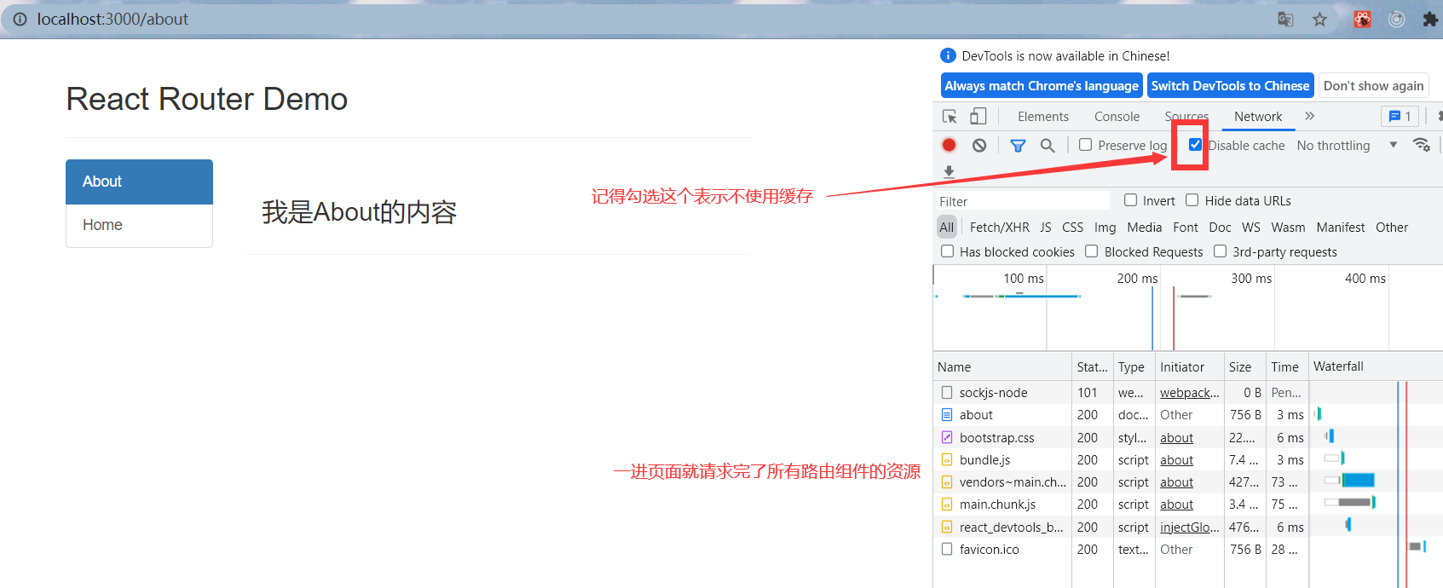Sort by the Waterfall column header
The height and width of the screenshot is (588, 1443).
(1376, 367)
